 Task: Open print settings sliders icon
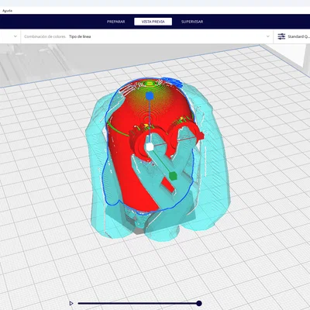click(281, 36)
